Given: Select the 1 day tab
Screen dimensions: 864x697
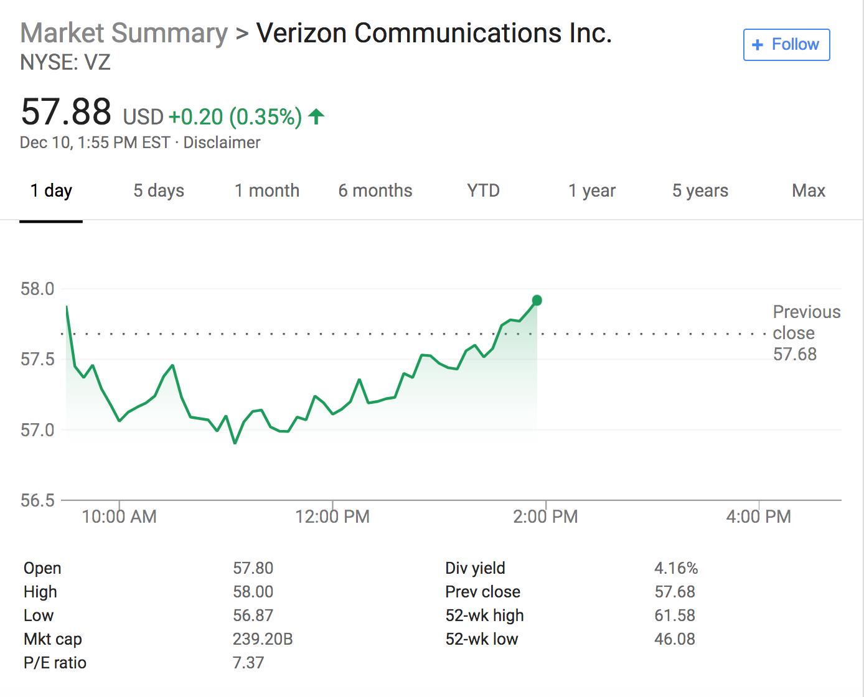Looking at the screenshot, I should [x=51, y=190].
